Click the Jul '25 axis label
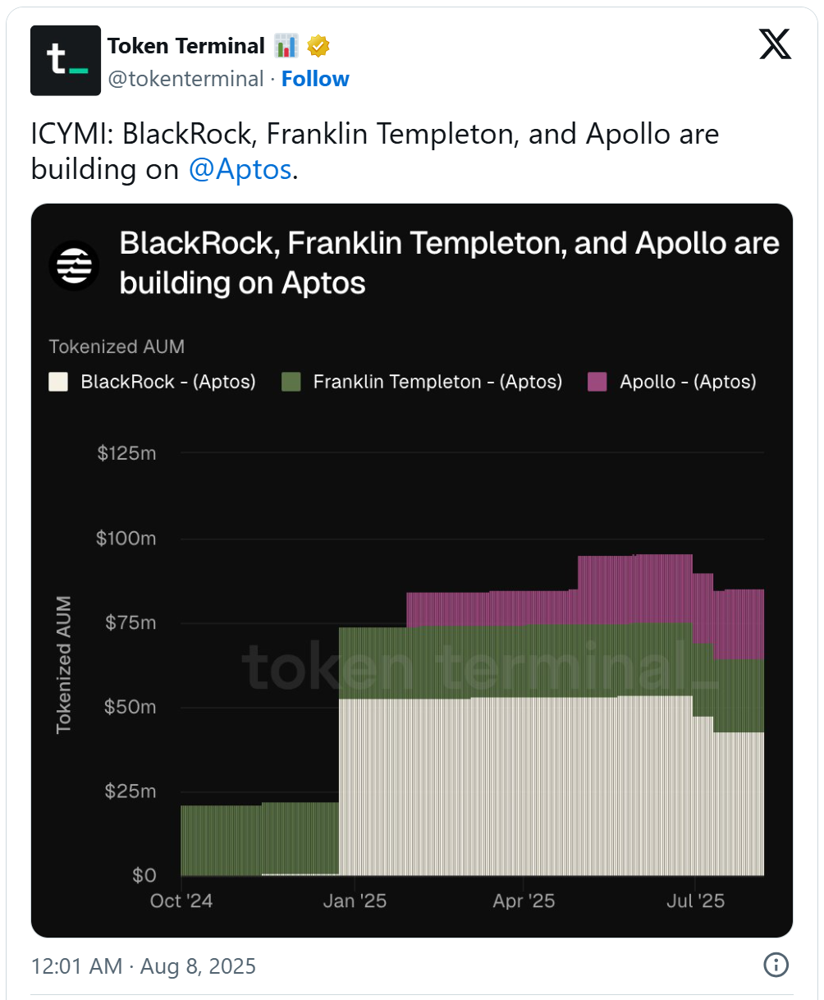 695,901
